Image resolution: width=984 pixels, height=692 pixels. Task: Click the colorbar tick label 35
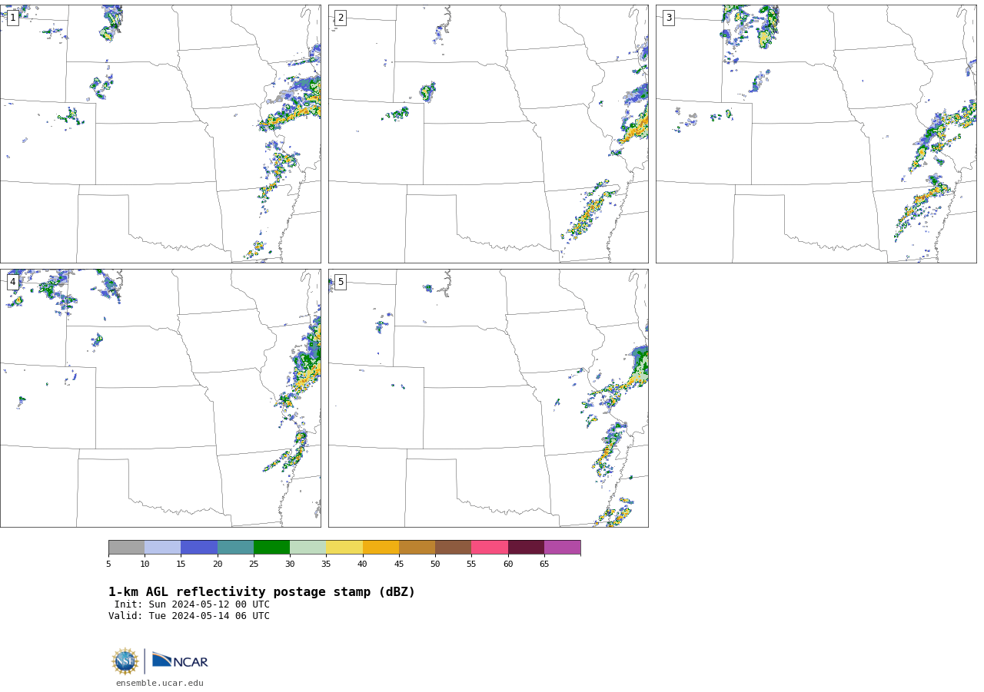(x=326, y=564)
